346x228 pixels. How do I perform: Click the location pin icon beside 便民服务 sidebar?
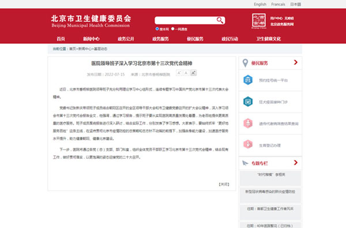click(245, 63)
